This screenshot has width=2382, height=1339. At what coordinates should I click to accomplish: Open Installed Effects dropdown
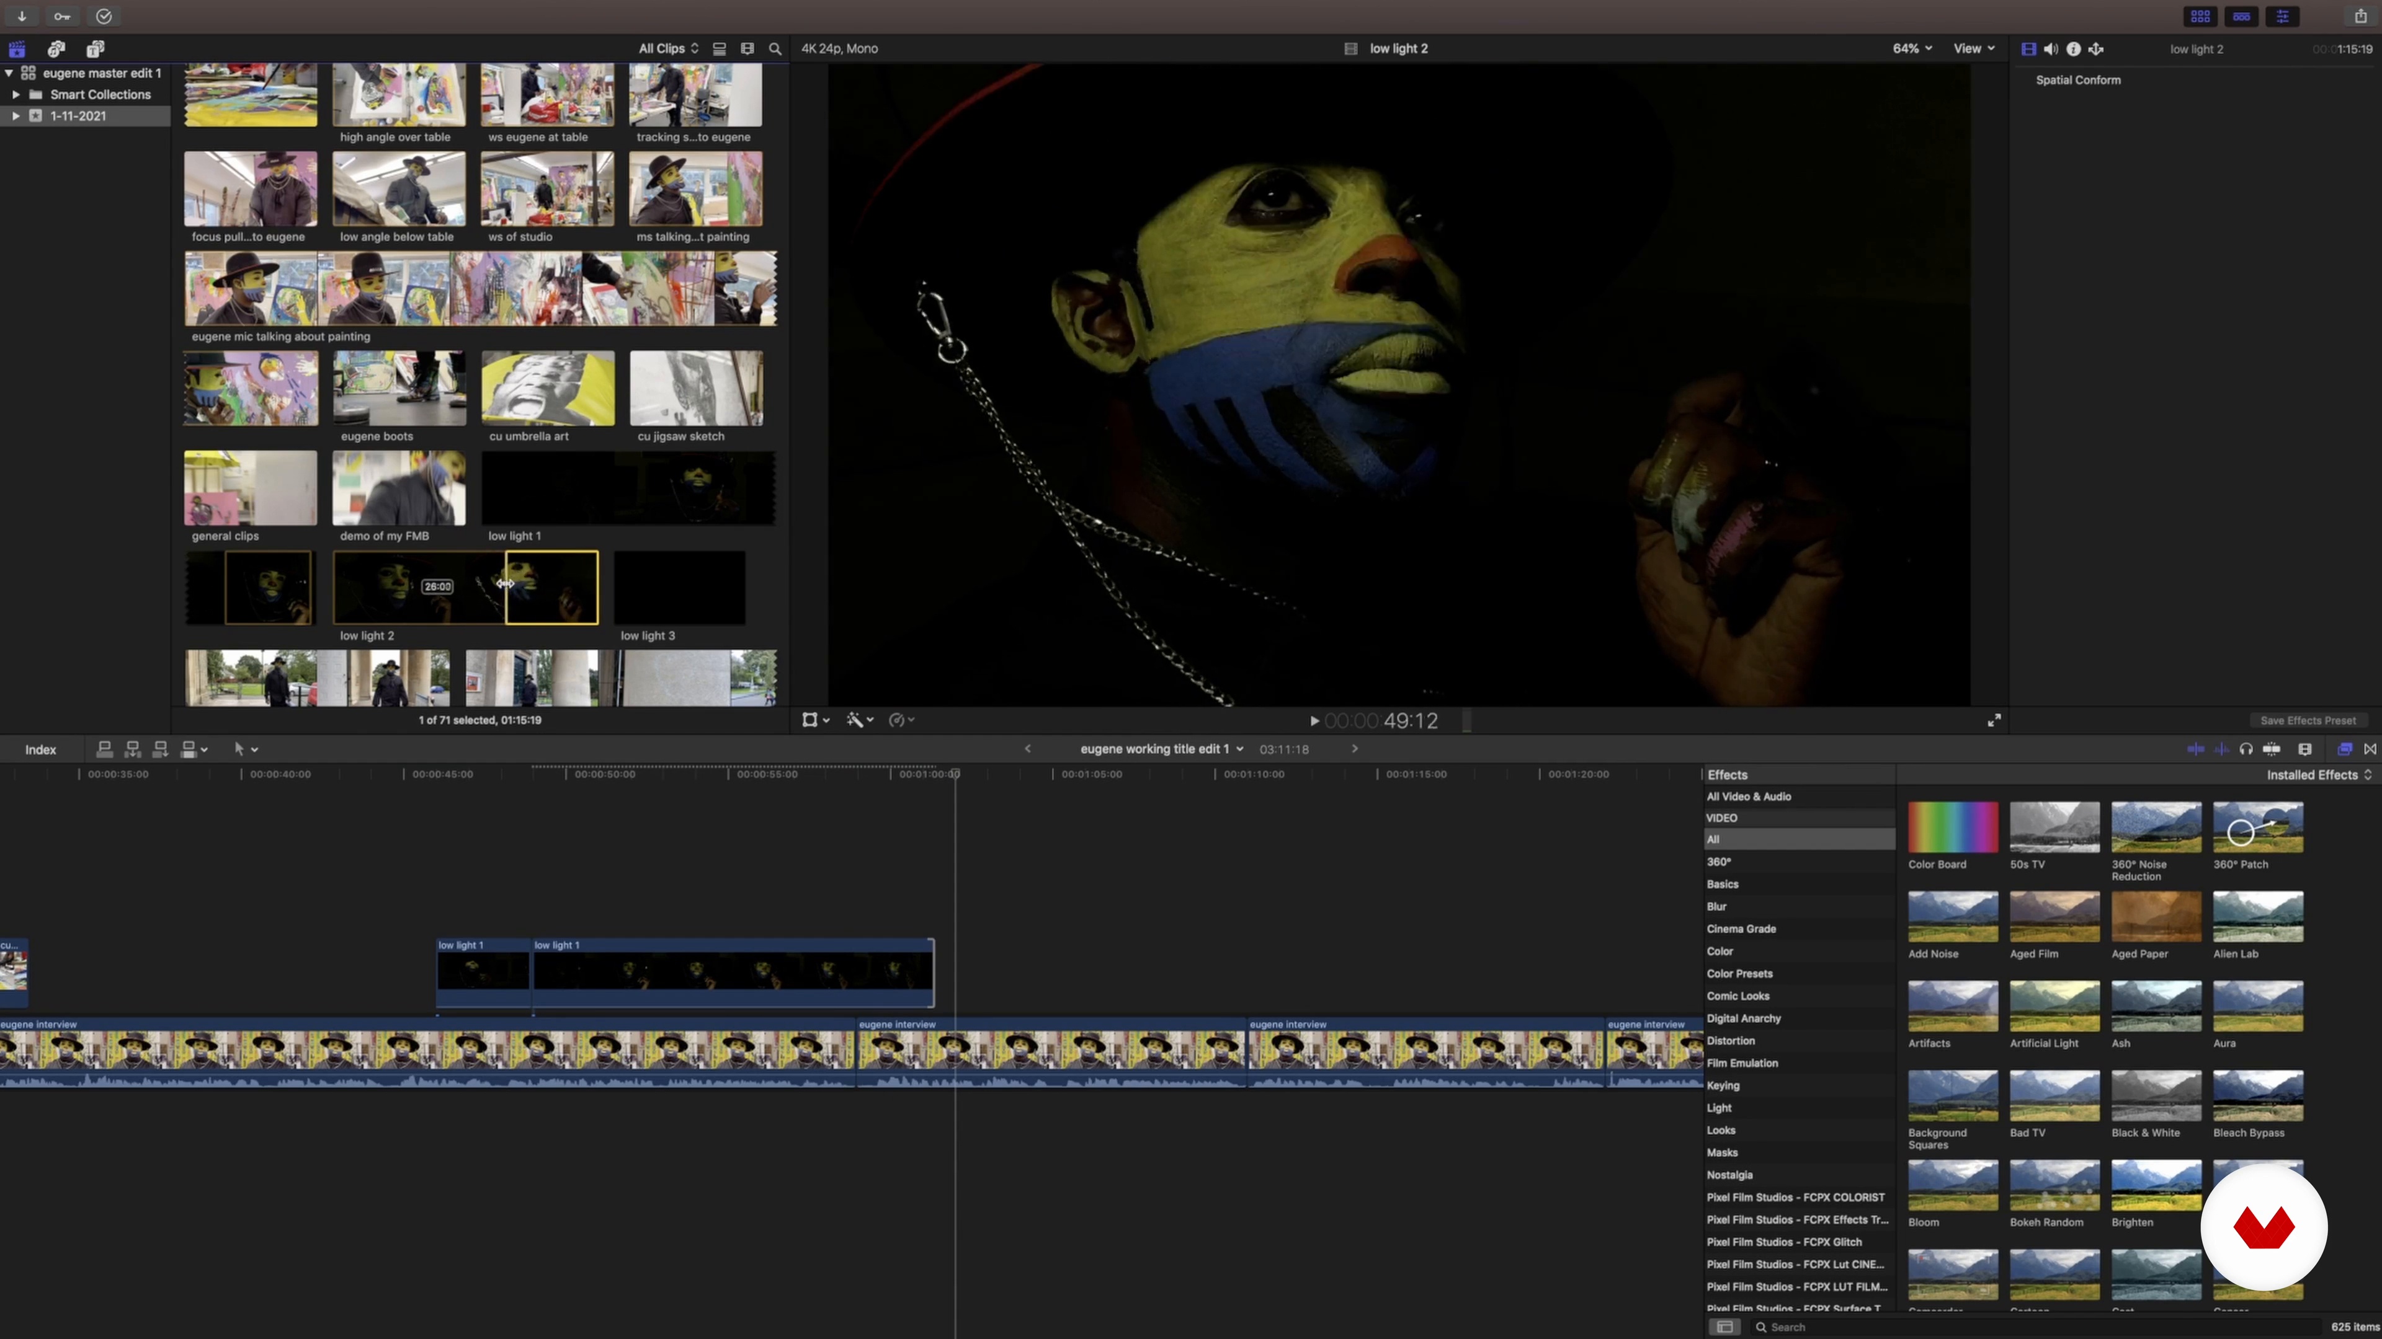click(2318, 776)
